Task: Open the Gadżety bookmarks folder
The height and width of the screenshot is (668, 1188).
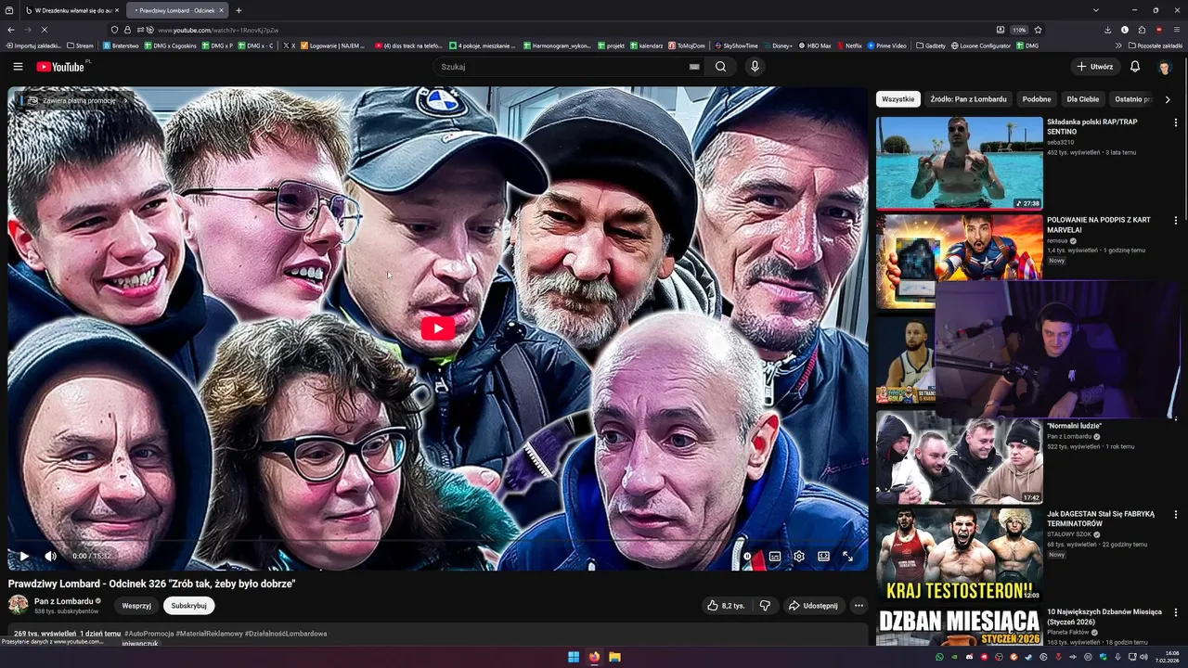Action: 931,45
